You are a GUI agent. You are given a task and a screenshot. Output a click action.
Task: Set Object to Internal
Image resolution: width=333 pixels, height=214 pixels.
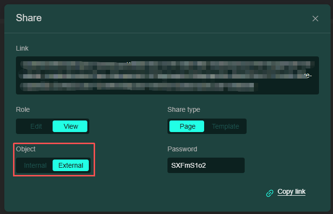pyautogui.click(x=35, y=165)
